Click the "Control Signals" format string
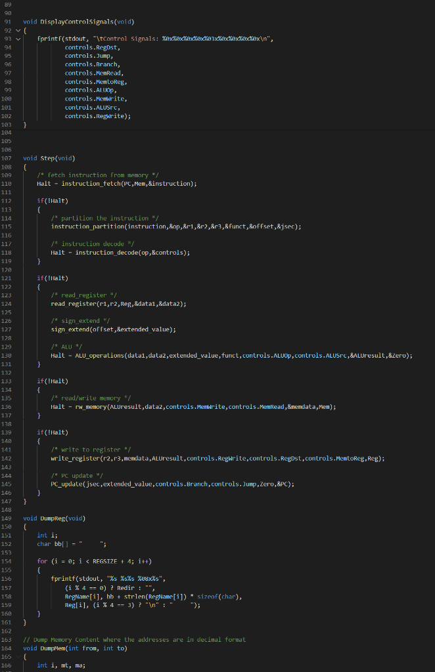The width and height of the screenshot is (435, 672). (x=182, y=39)
